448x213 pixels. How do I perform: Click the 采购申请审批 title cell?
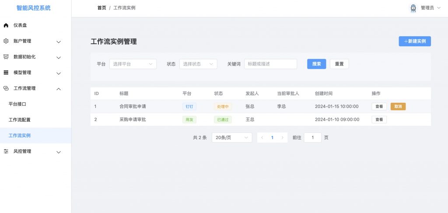133,120
